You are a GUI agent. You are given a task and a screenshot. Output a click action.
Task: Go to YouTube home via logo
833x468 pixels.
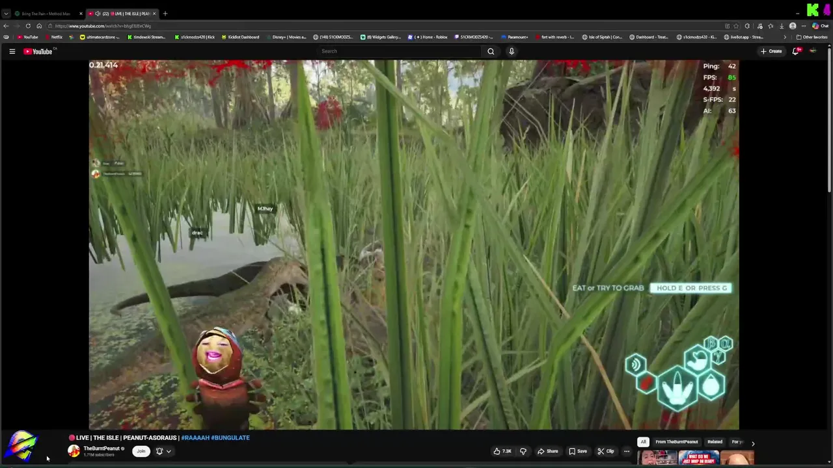tap(38, 51)
